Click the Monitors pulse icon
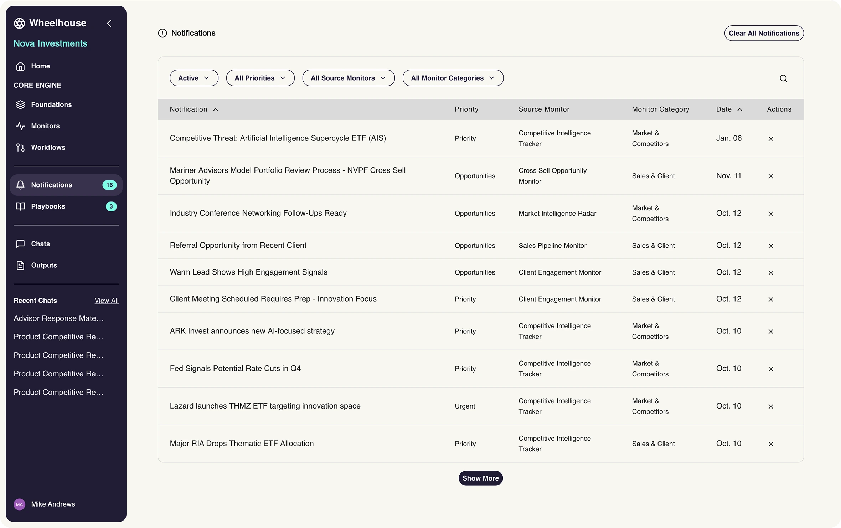Image resolution: width=841 pixels, height=528 pixels. [x=20, y=126]
